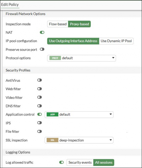Expand the Application control profile dropdown
Screen dimensions: 142x168
pyautogui.click(x=79, y=115)
